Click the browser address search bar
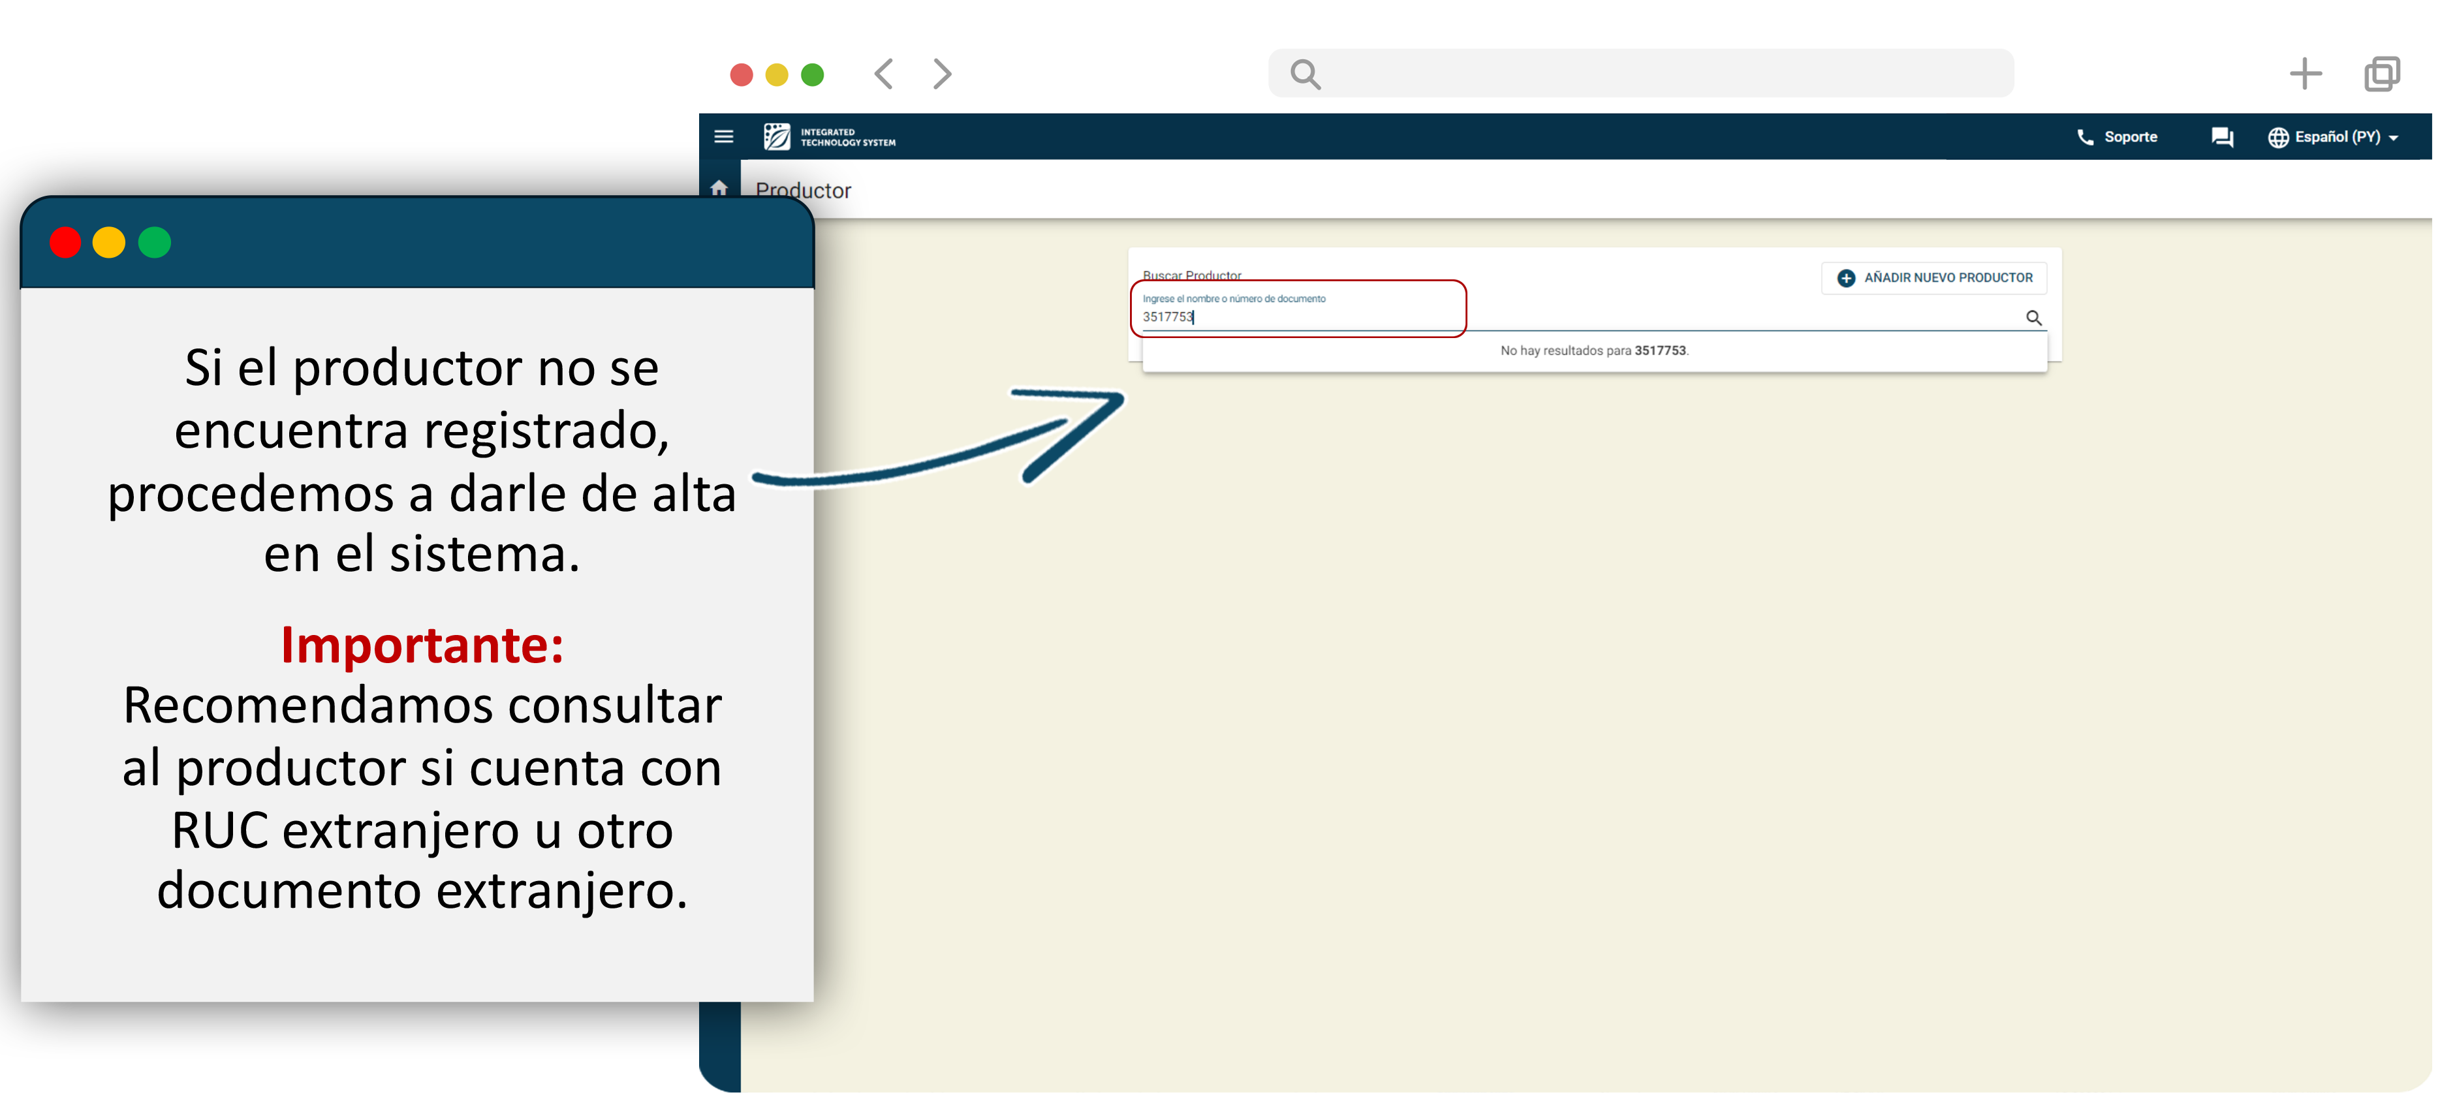Viewport: 2457px width, 1116px height. (x=1640, y=74)
